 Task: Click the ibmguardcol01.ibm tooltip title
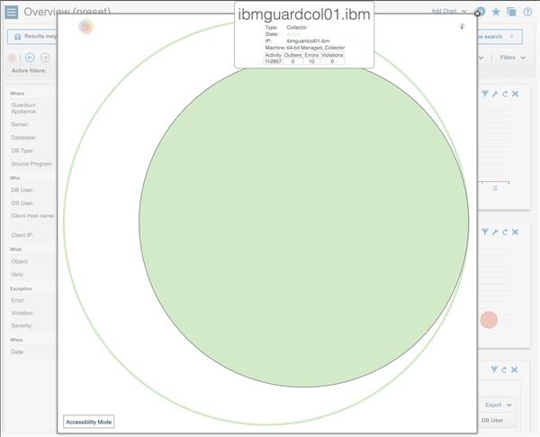tap(304, 14)
